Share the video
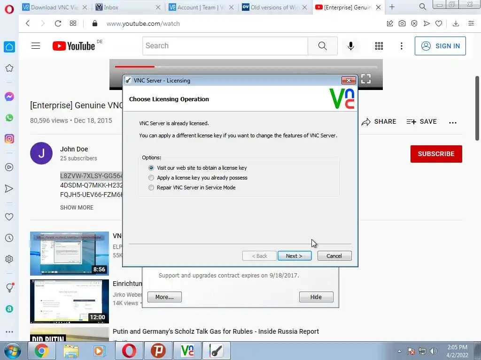This screenshot has width=481, height=360. tap(379, 122)
